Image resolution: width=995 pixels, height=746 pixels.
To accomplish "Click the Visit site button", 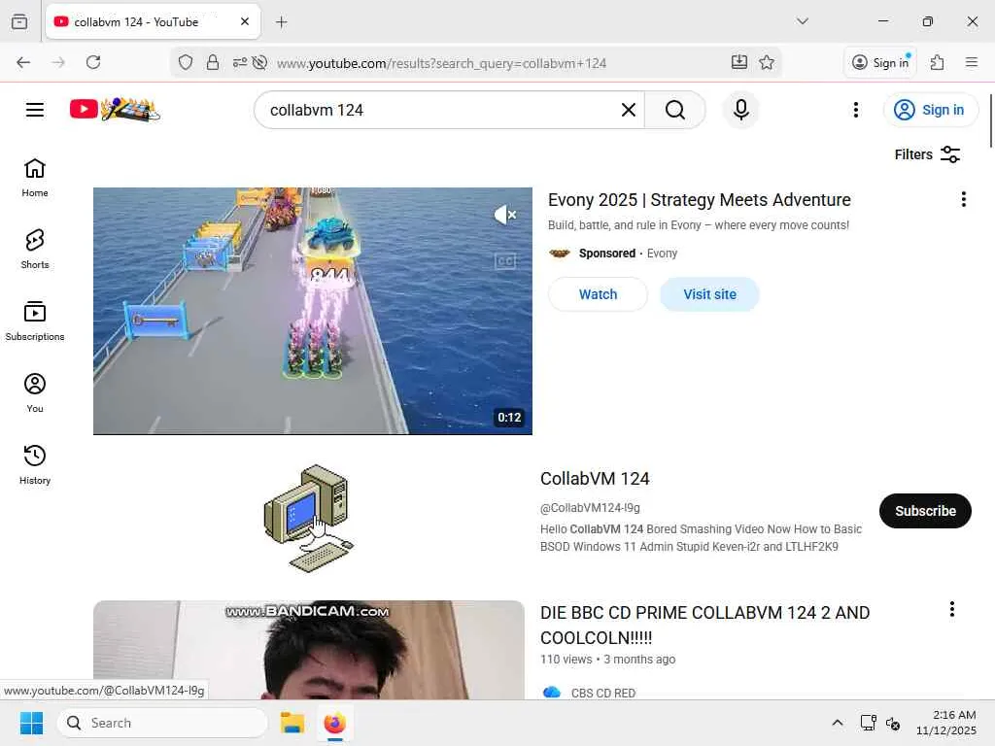I will coord(709,294).
